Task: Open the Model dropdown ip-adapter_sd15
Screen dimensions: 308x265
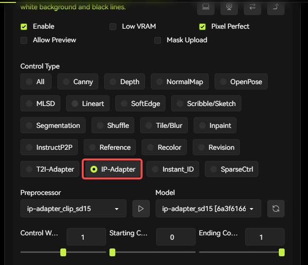Action: point(208,209)
